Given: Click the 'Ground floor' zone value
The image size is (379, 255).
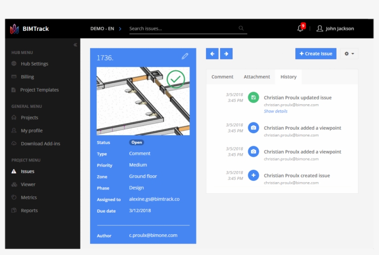Looking at the screenshot, I should pyautogui.click(x=143, y=176).
